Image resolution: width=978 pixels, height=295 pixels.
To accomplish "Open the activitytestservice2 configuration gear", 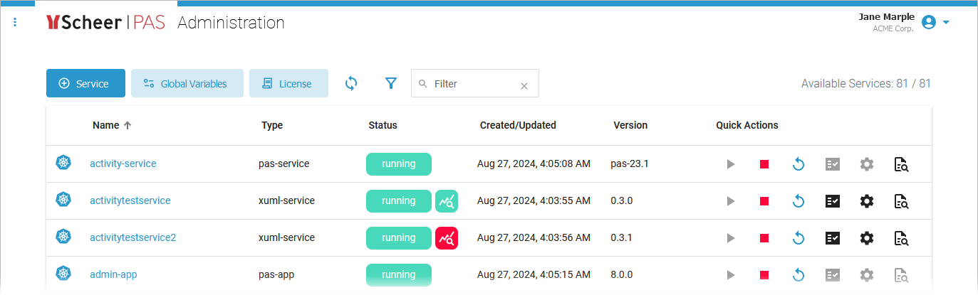I will pos(866,238).
